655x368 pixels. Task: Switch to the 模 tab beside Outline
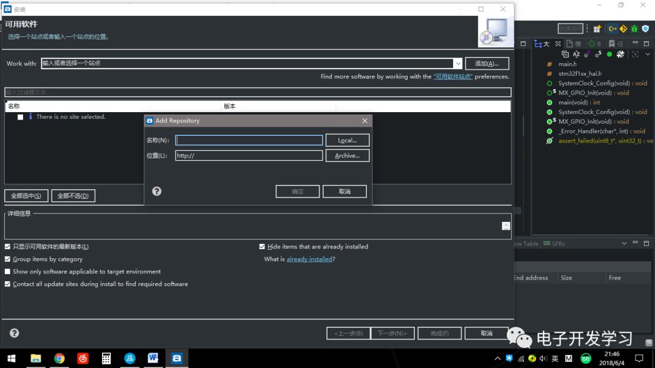point(574,44)
